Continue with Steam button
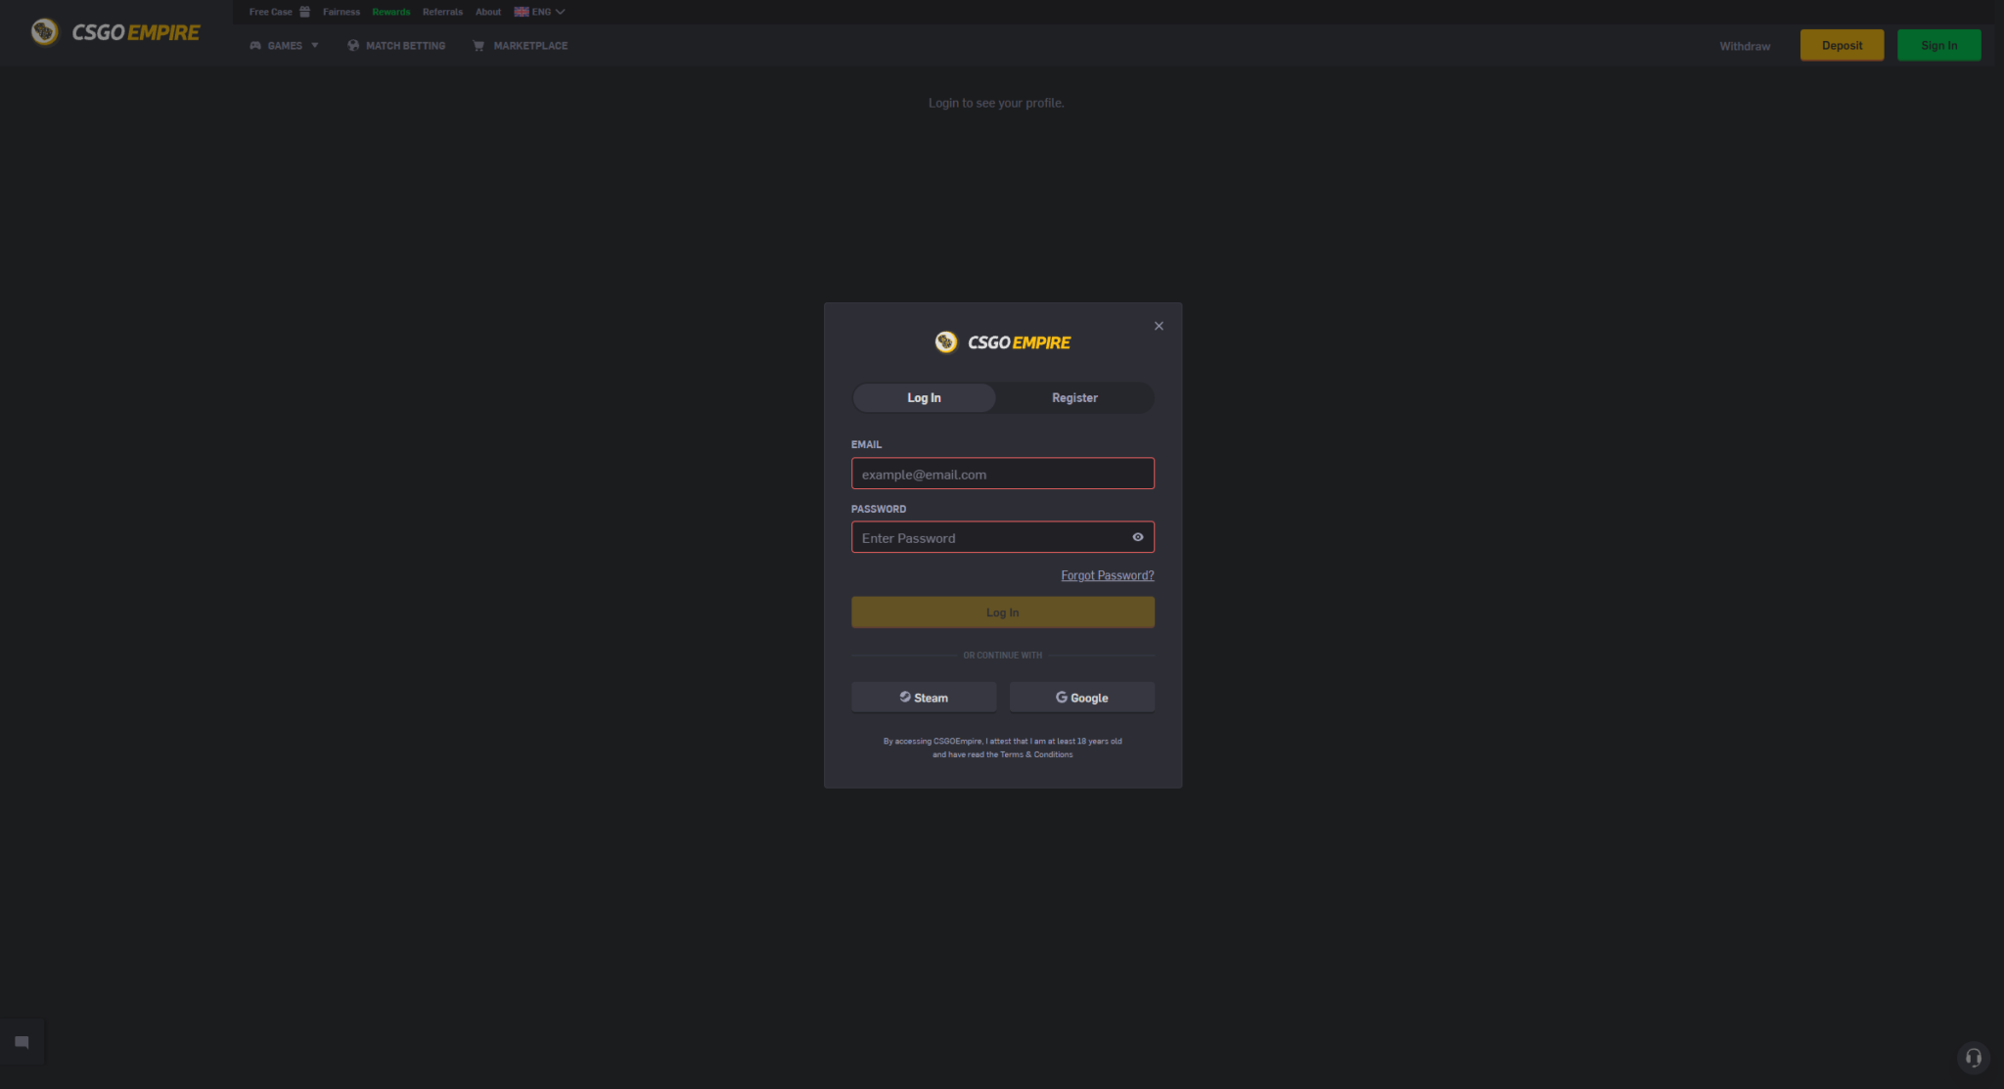Screen dimensions: 2004x1089 pos(924,698)
